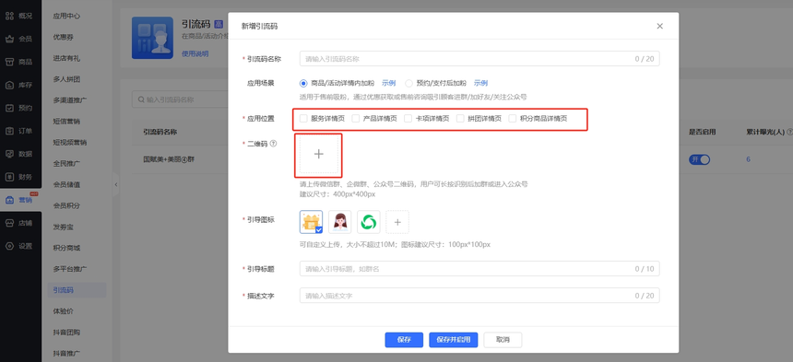Check the 拼团详情页 checkbox
This screenshot has width=793, height=362.
461,119
